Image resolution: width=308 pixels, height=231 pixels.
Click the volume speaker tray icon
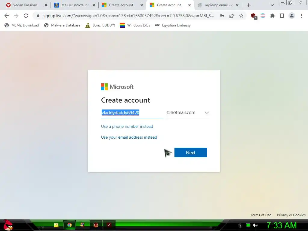point(255,225)
